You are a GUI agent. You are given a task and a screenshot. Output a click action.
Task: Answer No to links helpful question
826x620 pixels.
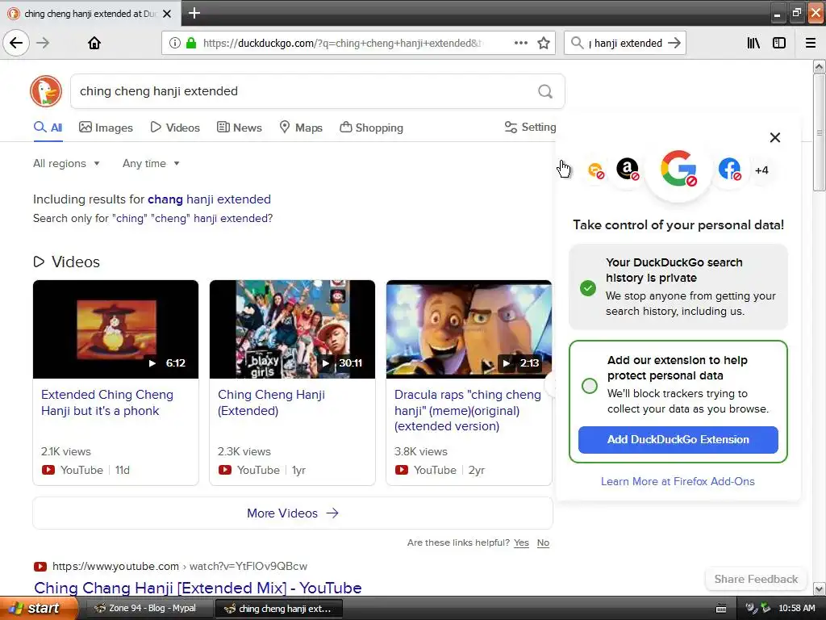[543, 542]
